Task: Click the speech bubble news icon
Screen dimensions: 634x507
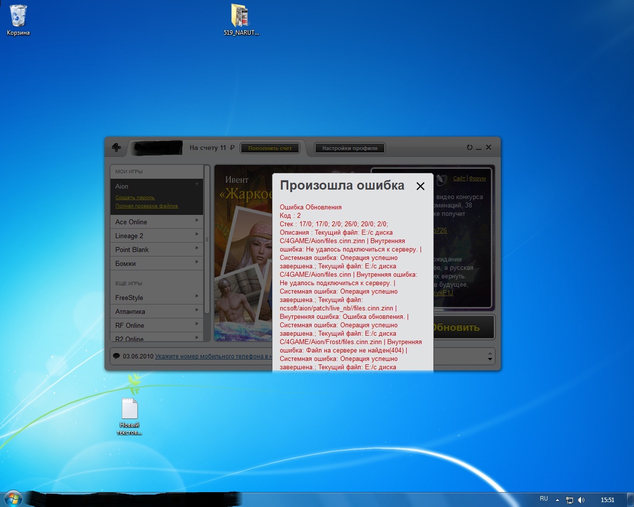Action: point(116,356)
